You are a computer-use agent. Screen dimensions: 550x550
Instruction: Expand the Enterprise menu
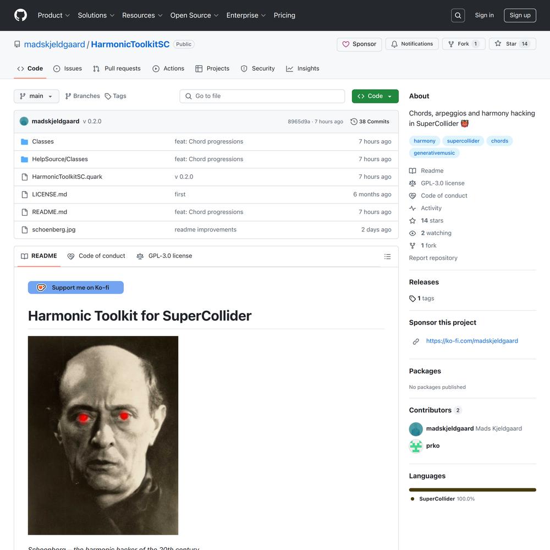[x=246, y=15]
